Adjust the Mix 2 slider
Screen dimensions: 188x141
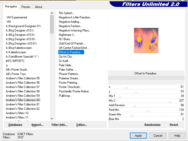tap(170, 102)
